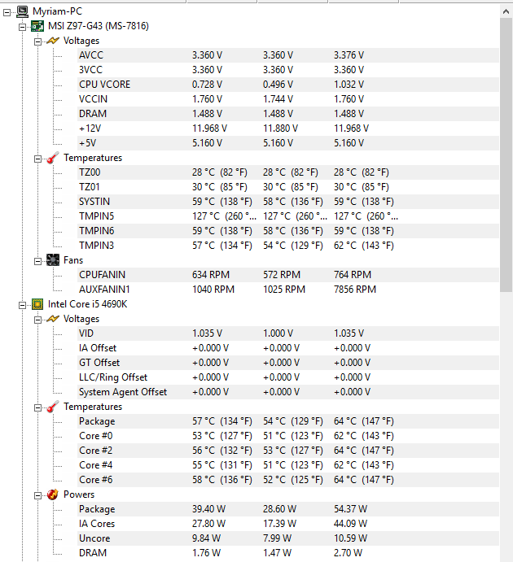Click the CPU Temperatures thermometer icon
The height and width of the screenshot is (562, 513).
point(53,407)
